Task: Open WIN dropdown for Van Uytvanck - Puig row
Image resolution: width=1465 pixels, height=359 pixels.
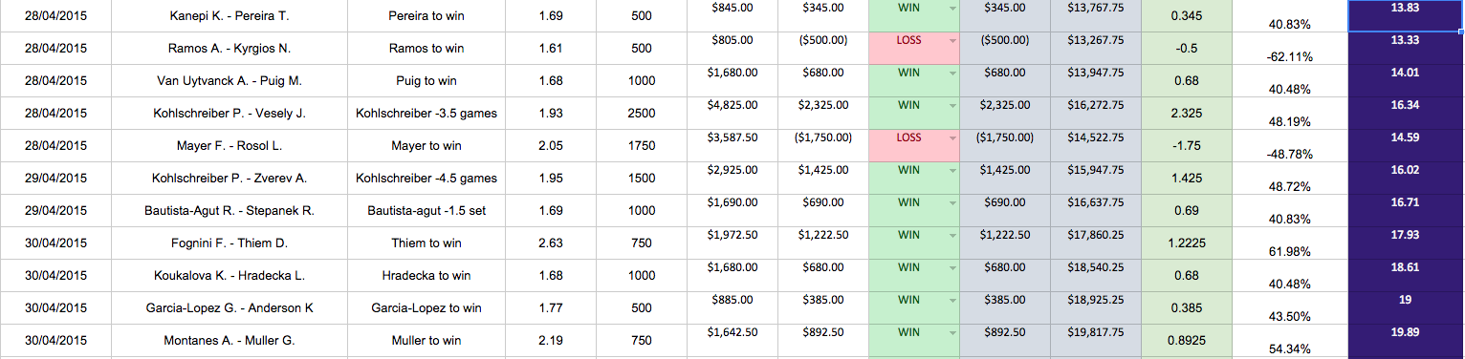Action: tap(951, 74)
